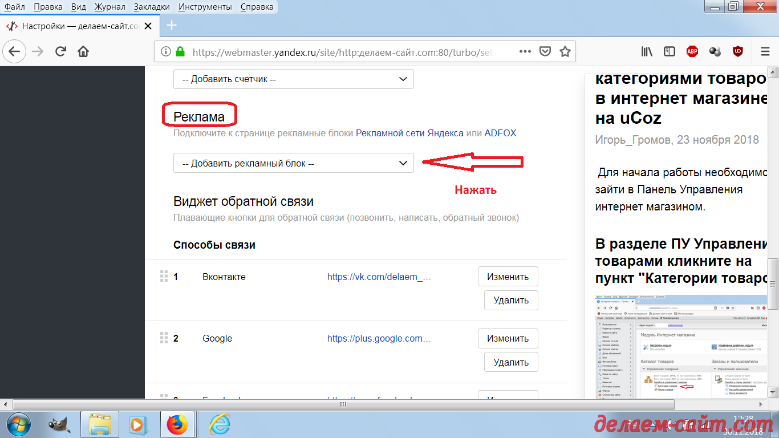Open the uBlock Origin shield extension

pos(738,51)
